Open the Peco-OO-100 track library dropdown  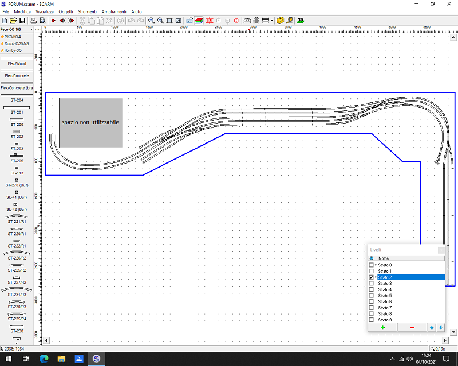30,29
